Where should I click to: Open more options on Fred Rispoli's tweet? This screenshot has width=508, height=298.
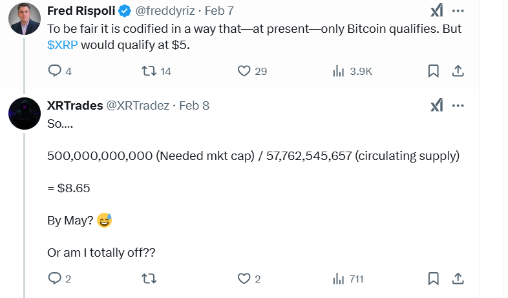458,12
